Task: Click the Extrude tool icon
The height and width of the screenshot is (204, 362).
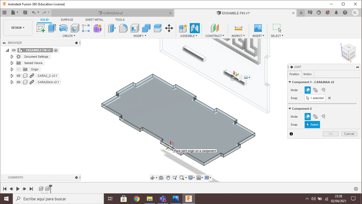Action: pos(52,28)
